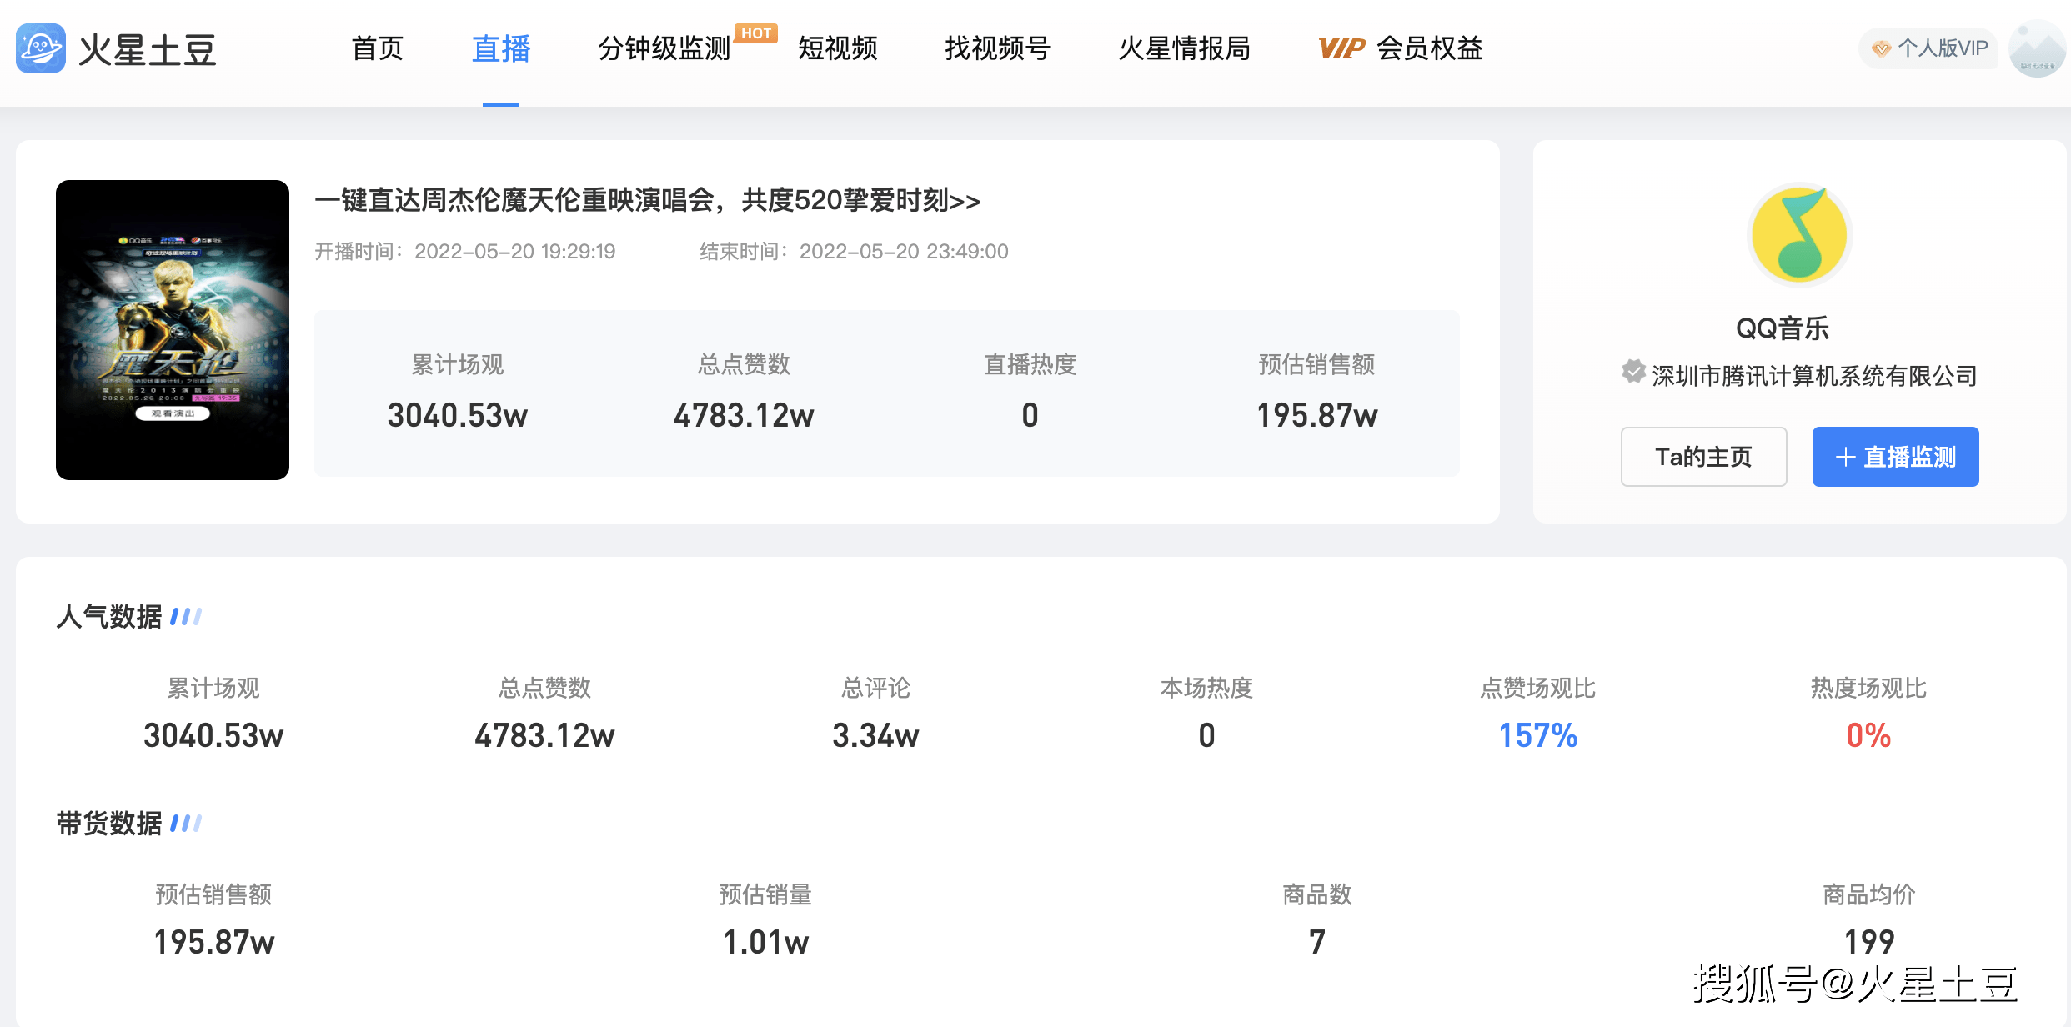Click the QQ音乐 account name
This screenshot has width=2071, height=1027.
click(x=1783, y=328)
